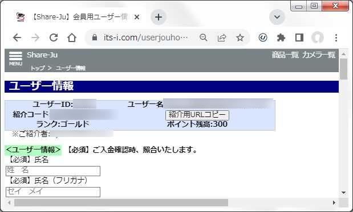Click the green <ユーザー情報> section label

33,150
